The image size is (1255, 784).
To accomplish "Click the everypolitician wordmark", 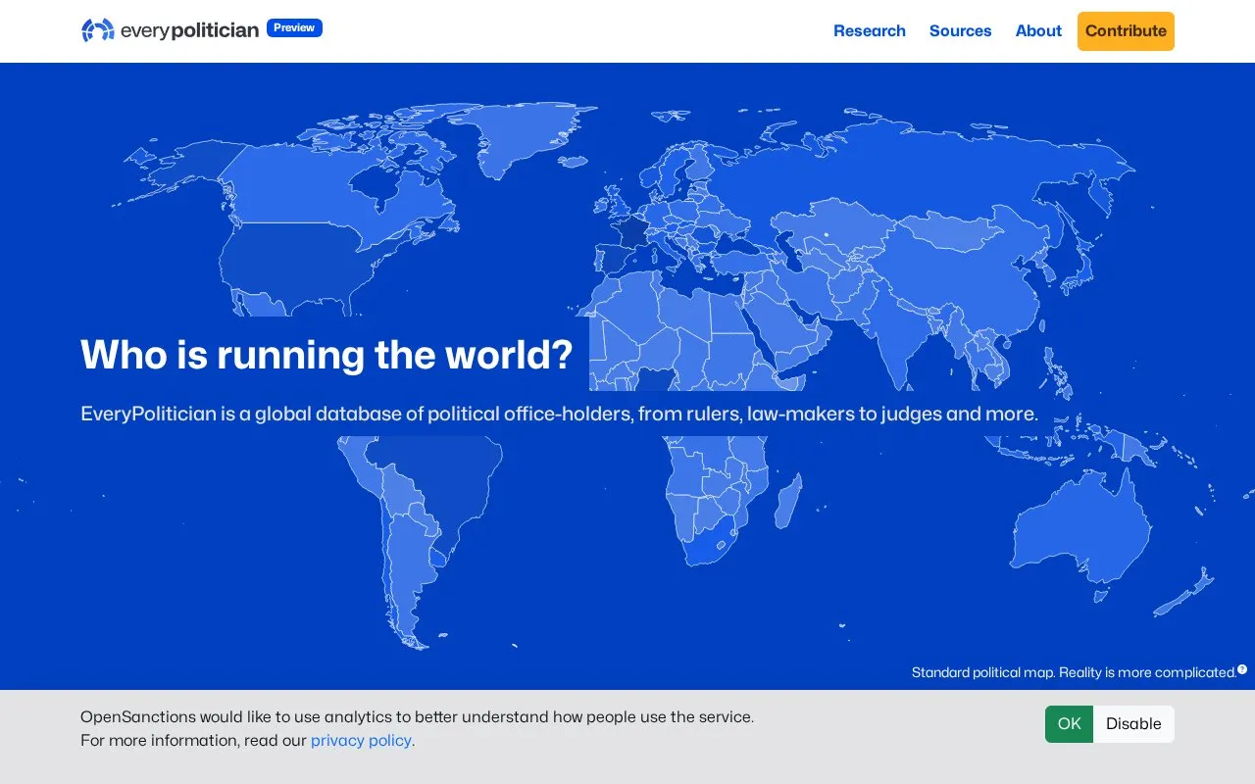I will (x=189, y=30).
